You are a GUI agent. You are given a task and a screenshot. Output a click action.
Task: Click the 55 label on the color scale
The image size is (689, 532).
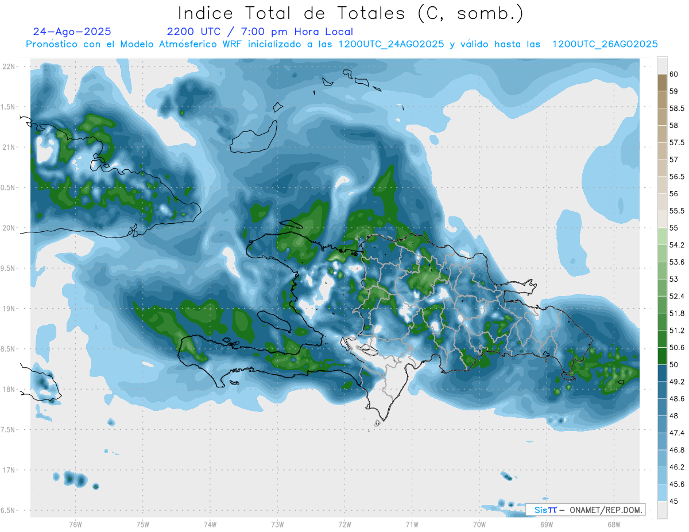[x=673, y=228]
